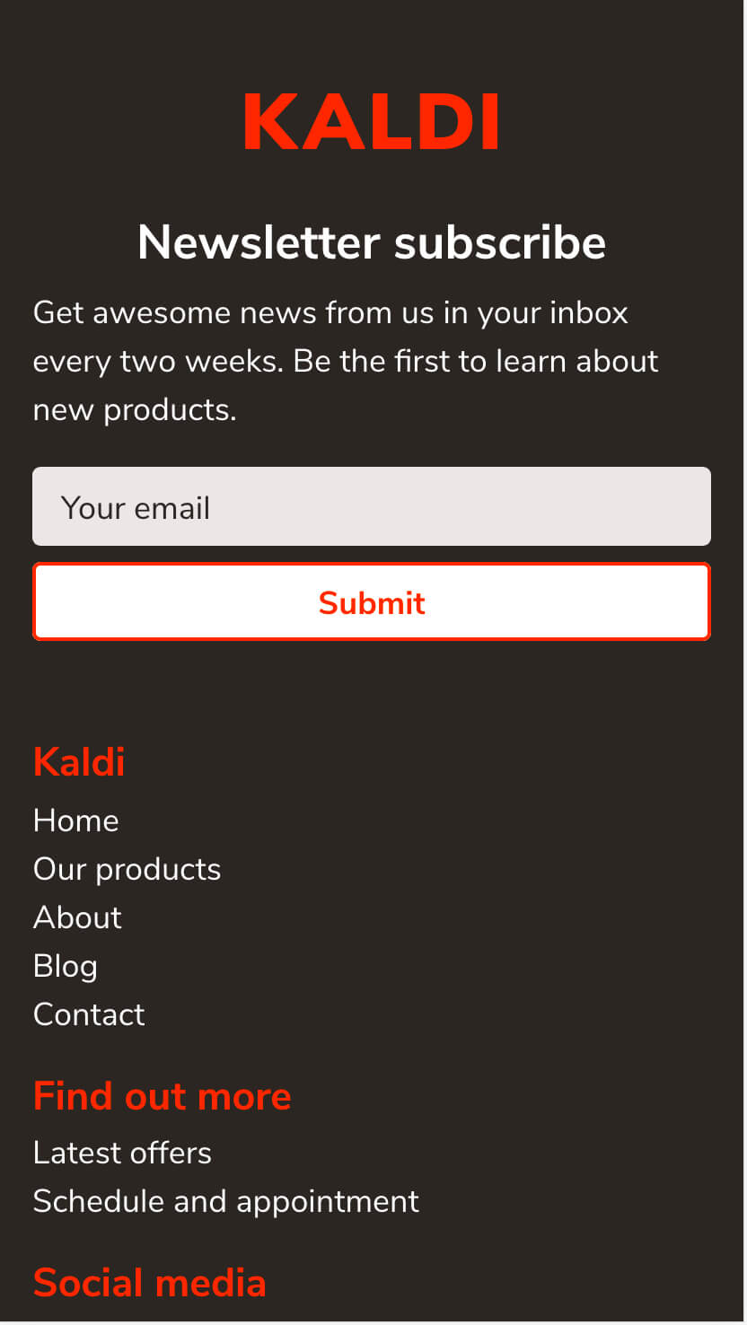The height and width of the screenshot is (1325, 747).
Task: Click the 'Newsletter subscribe' heading
Action: click(x=372, y=242)
